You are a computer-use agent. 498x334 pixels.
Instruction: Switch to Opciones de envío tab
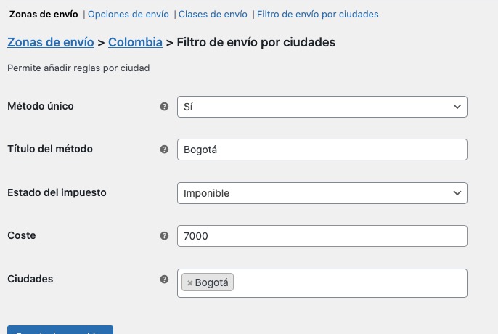pyautogui.click(x=128, y=15)
